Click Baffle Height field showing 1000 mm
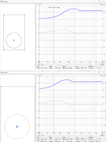 pos(56,141)
